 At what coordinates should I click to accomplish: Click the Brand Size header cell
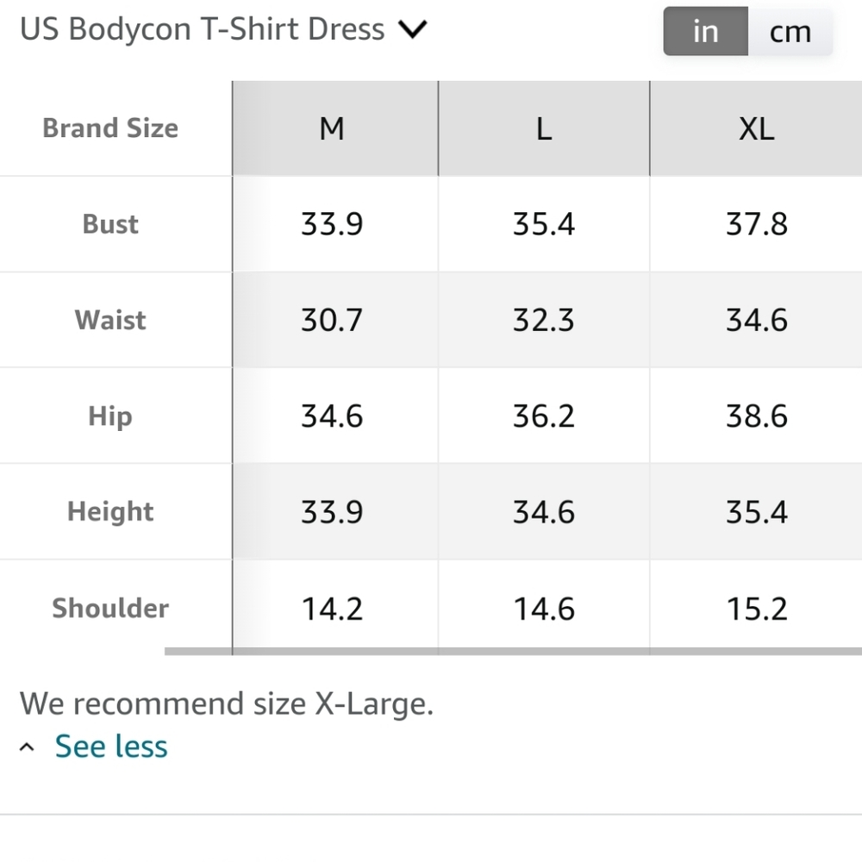[110, 128]
